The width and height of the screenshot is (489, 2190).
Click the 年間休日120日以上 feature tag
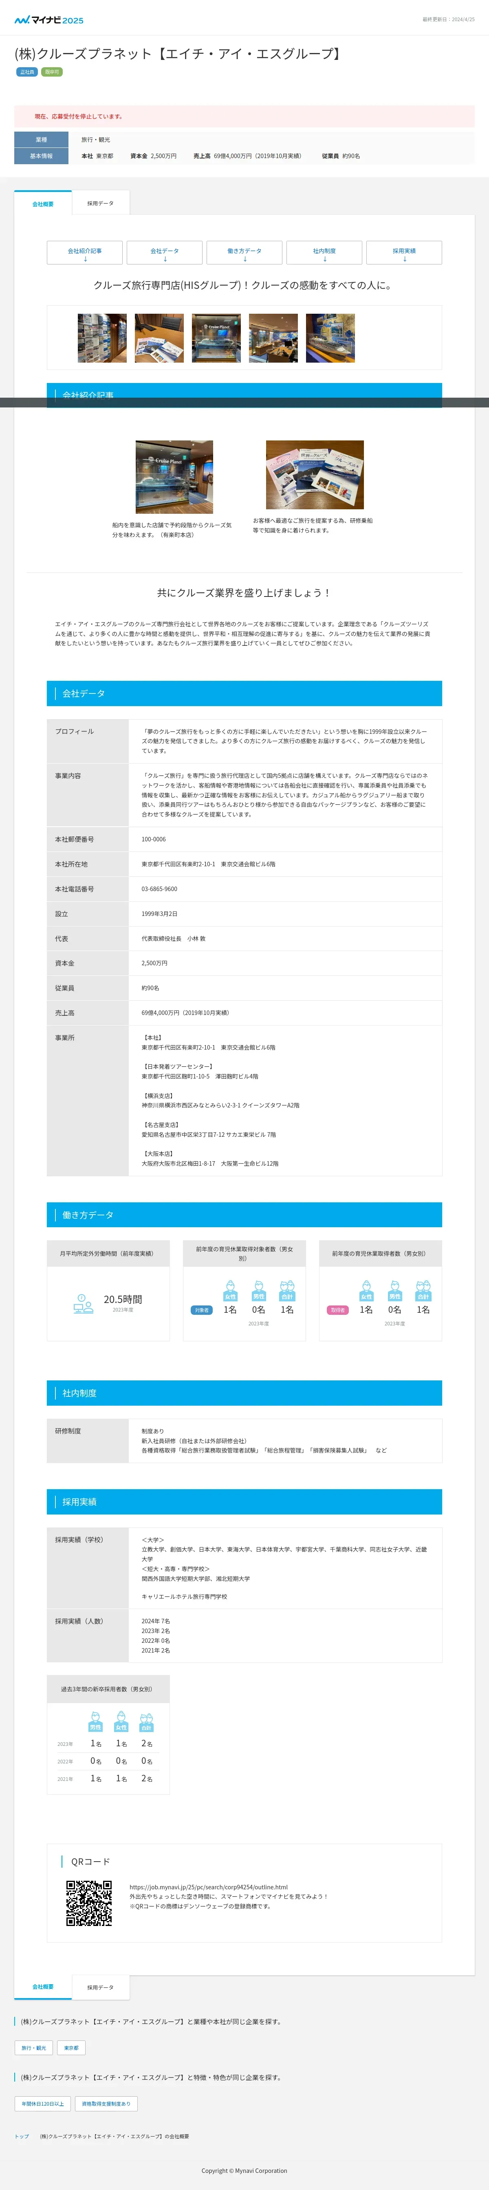tap(42, 2103)
